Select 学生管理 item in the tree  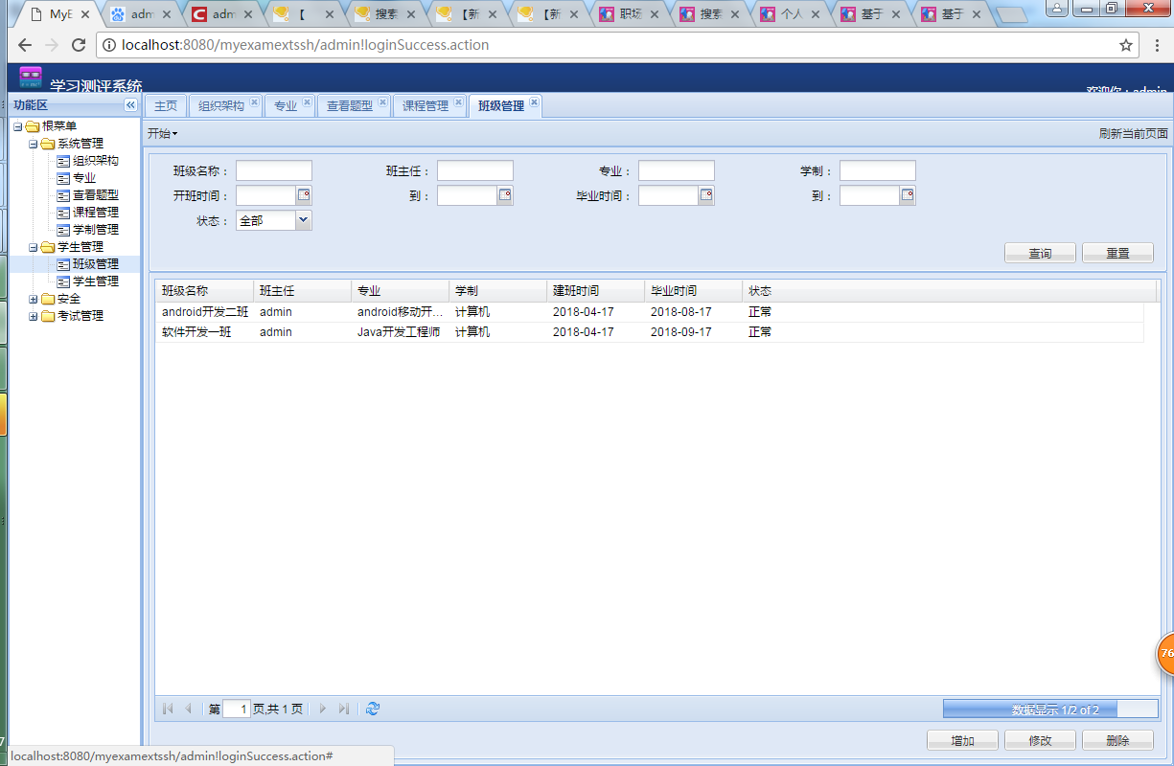[95, 281]
